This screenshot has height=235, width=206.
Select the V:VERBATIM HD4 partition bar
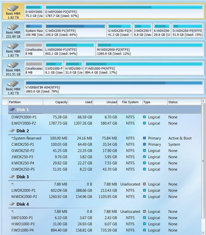114,87
